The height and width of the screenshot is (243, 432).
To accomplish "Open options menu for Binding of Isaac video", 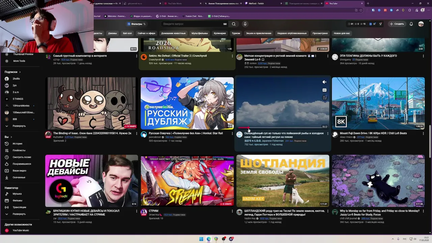I will point(136,134).
